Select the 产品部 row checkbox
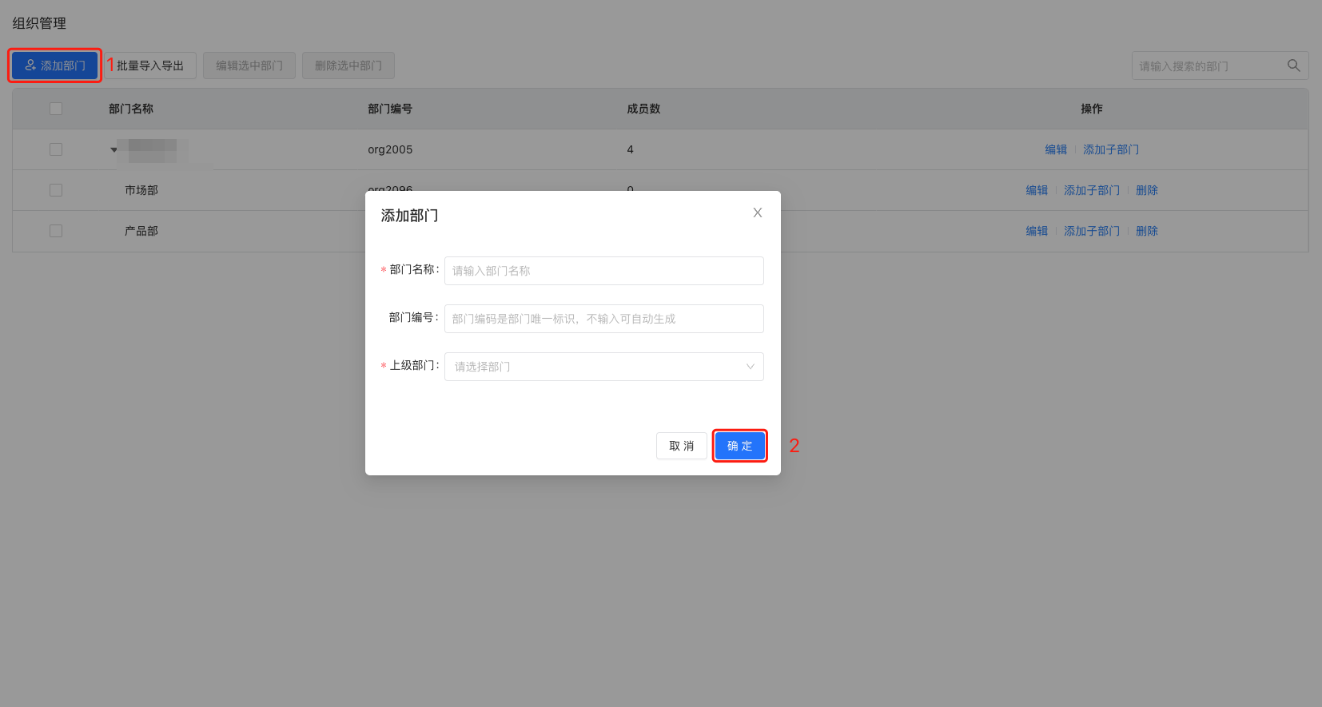 [x=56, y=231]
